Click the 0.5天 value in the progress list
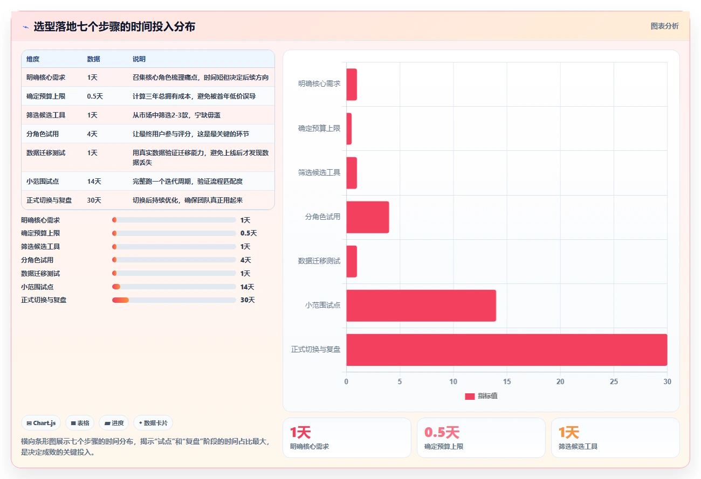The height and width of the screenshot is (479, 701). [249, 233]
